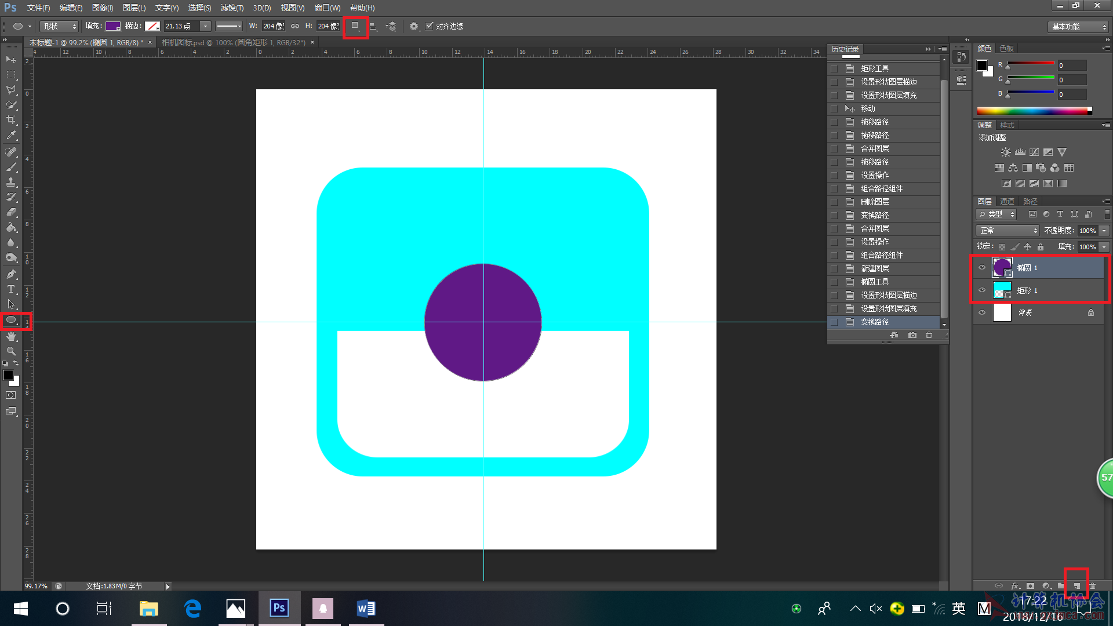Add layer style fx icon
1113x626 pixels.
(x=1015, y=586)
